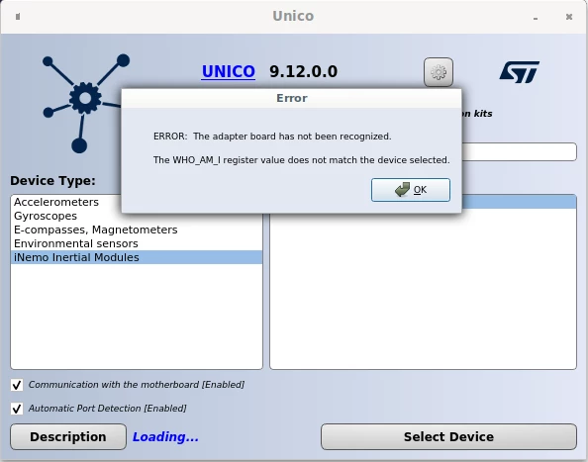Toggle Automatic Port Detection checkbox
588x462 pixels.
pos(17,409)
